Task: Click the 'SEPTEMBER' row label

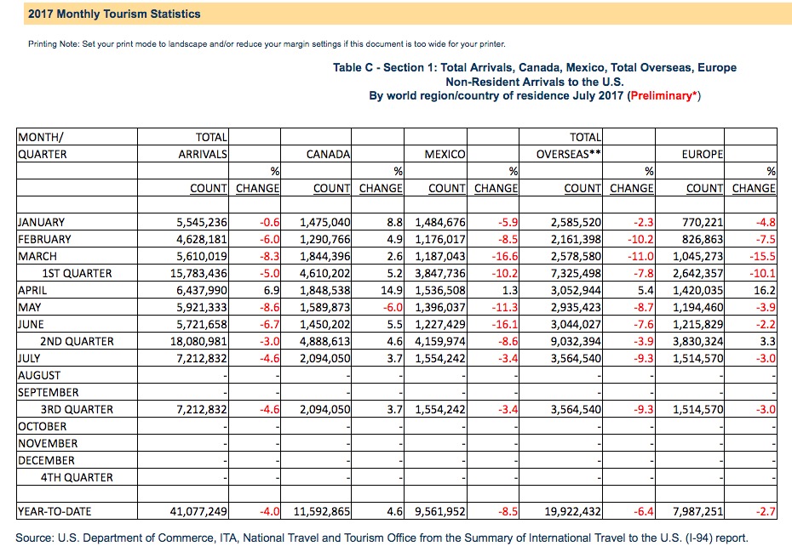Action: tap(48, 393)
